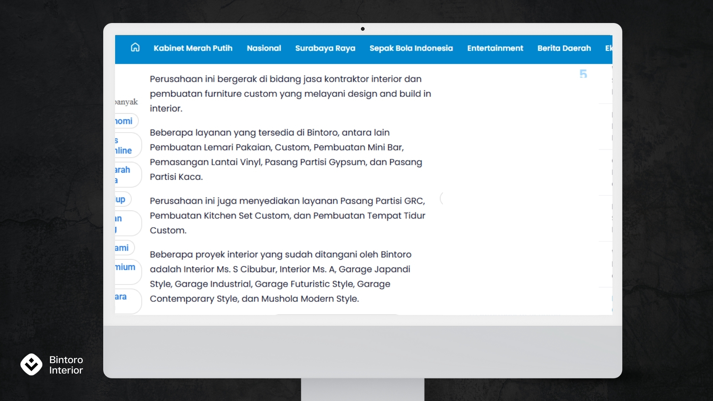
Task: Navigate to Berita Daerah
Action: point(564,48)
